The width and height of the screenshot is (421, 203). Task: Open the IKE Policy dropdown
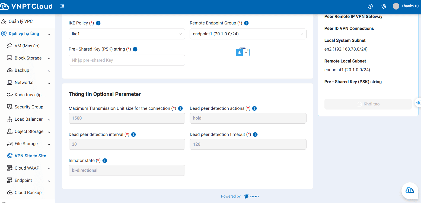pos(126,34)
